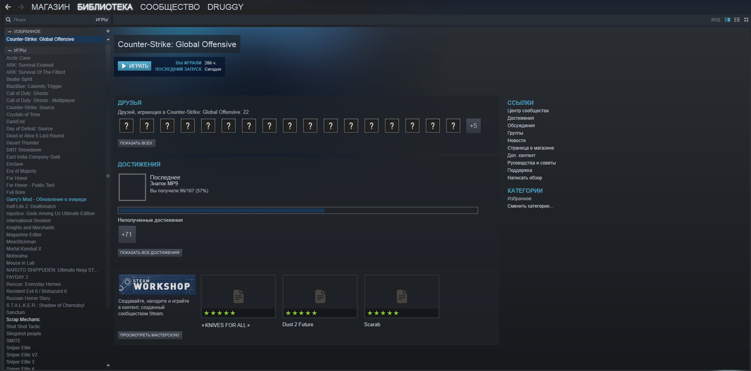Select Garry's Mod in the list
The width and height of the screenshot is (751, 371).
click(46, 199)
